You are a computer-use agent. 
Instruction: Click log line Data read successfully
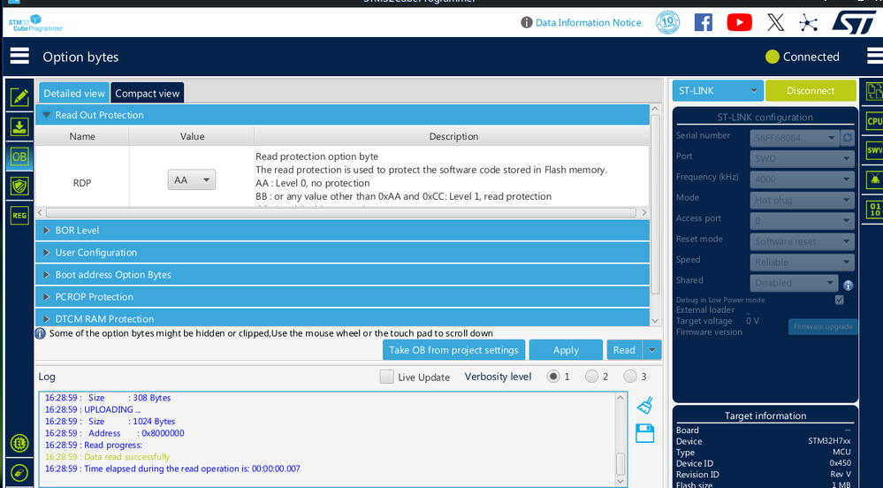pyautogui.click(x=107, y=456)
